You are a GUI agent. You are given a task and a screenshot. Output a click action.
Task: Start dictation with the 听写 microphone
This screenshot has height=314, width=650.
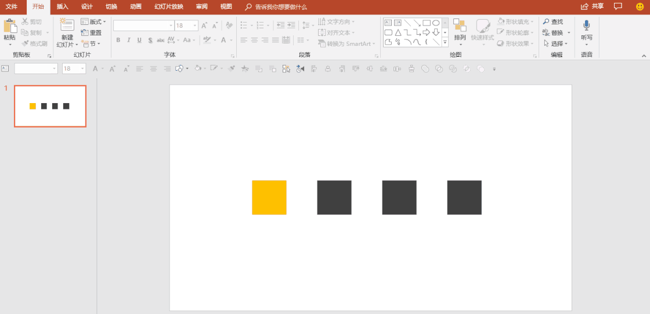pyautogui.click(x=586, y=26)
